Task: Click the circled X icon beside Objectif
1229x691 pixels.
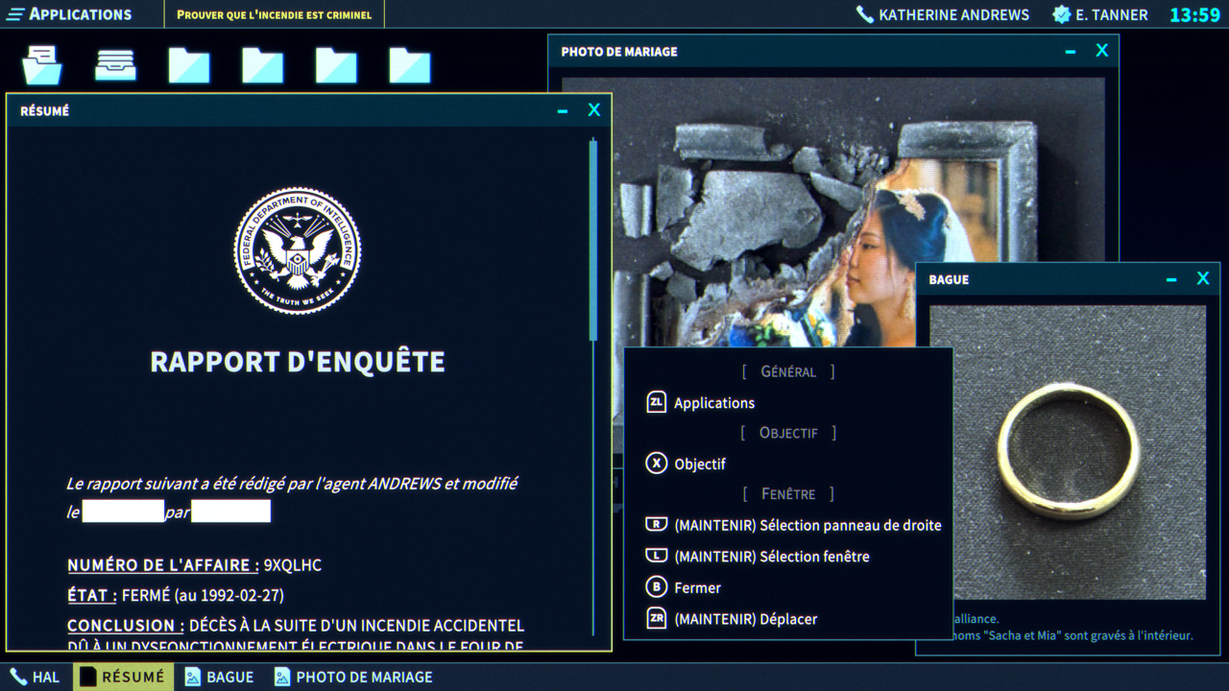Action: (x=656, y=464)
